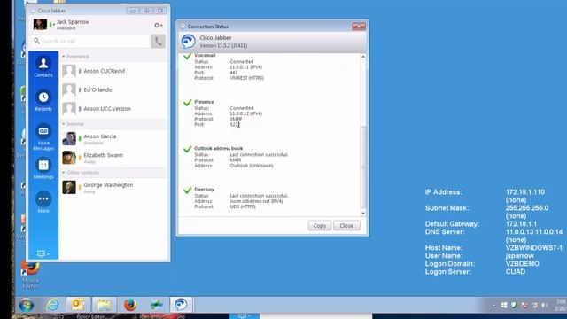Click the Cisco Jabber taskbar icon
Image resolution: width=567 pixels, height=319 pixels.
point(181,304)
